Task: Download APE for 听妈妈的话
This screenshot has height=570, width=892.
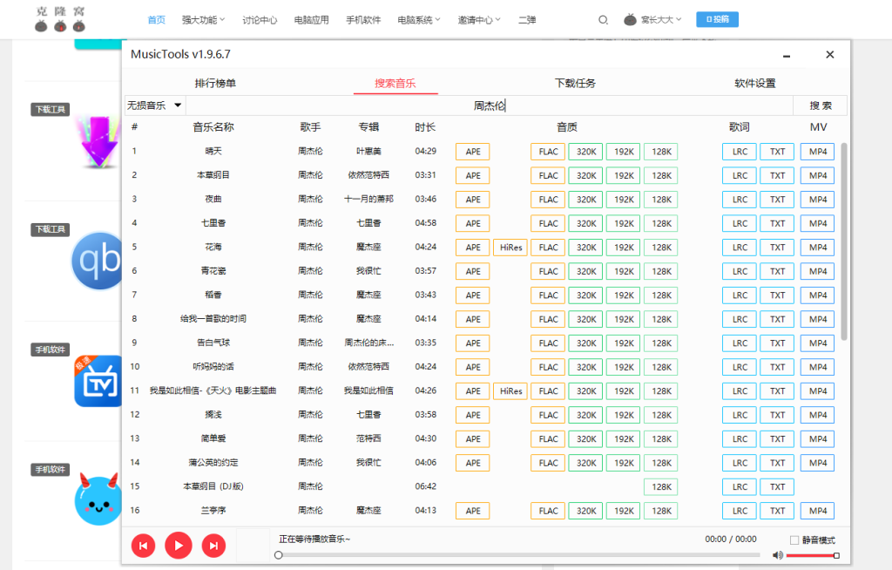Action: pos(473,367)
